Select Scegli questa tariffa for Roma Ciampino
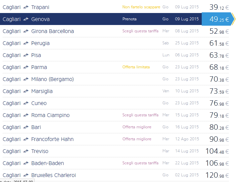 coord(140,115)
